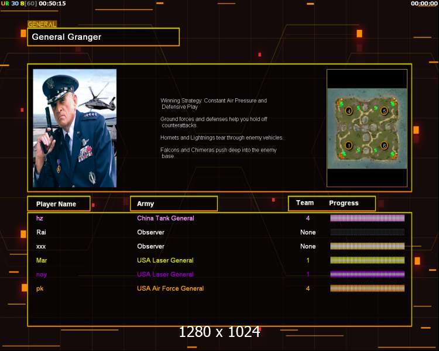This screenshot has height=351, width=439.
Task: Click the Player Name column header
Action: coord(59,204)
